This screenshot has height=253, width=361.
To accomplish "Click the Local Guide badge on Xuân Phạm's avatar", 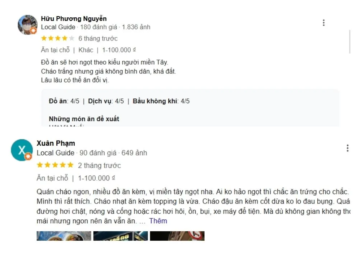I will point(27,157).
